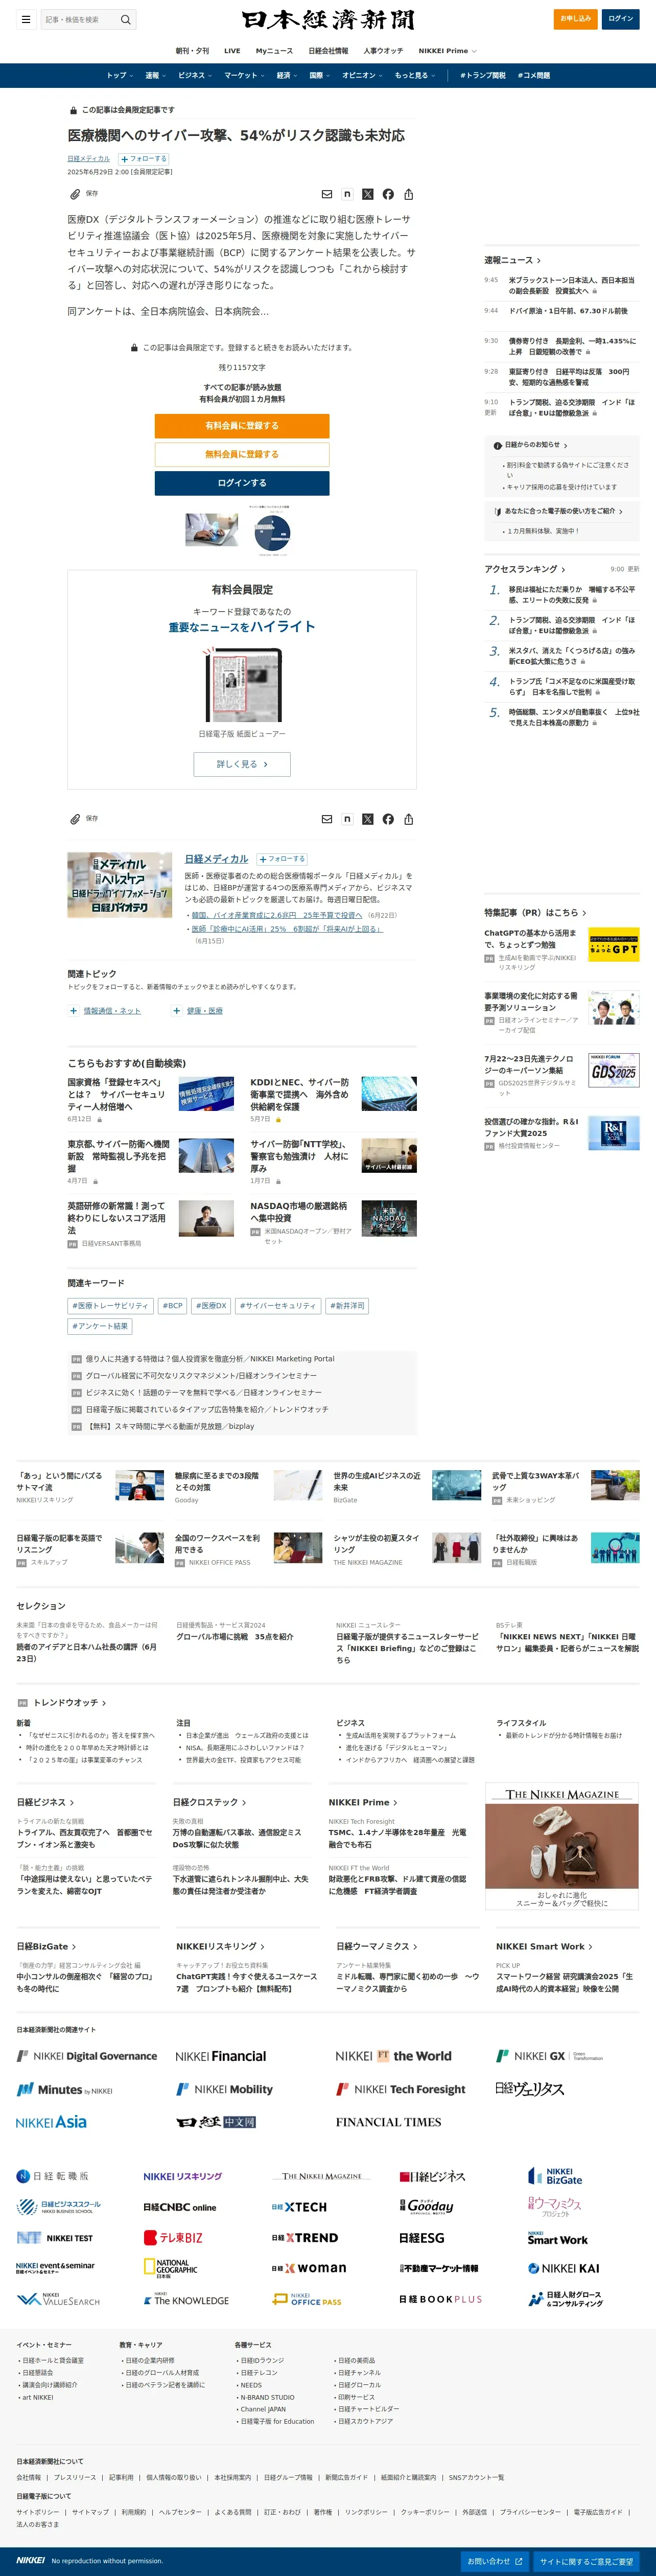Screen dimensions: 656x2576
Task: Open the トレンドウオッチ section link
Action: point(69,1703)
